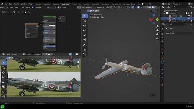Open image folder icon next to Spitfire-Texture.png
The width and height of the screenshot is (194, 109).
tap(49, 54)
